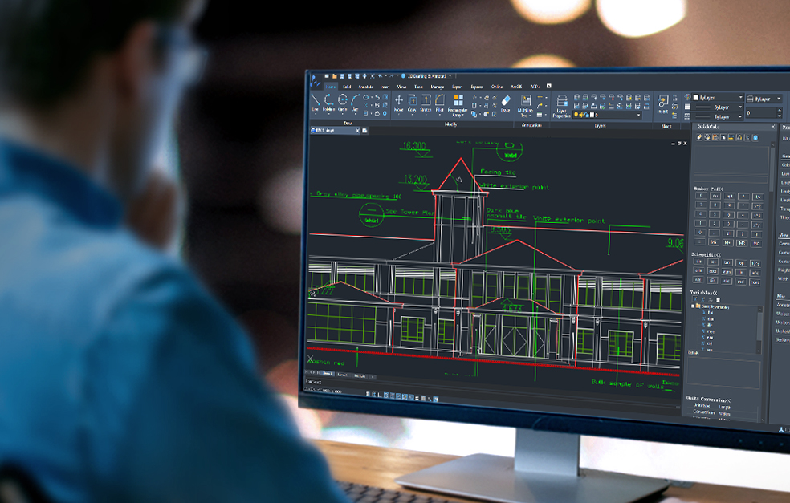The width and height of the screenshot is (790, 503).
Task: Open the Rectangular Array dropdown
Action: [458, 116]
